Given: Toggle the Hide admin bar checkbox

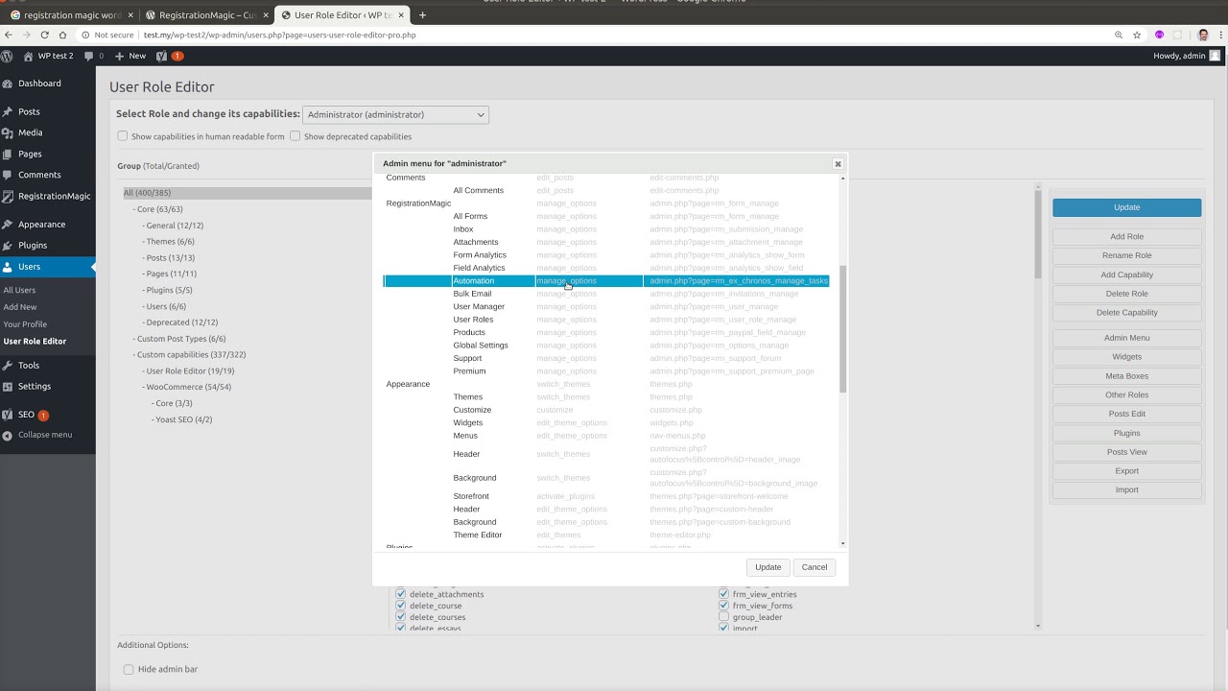Looking at the screenshot, I should 129,669.
